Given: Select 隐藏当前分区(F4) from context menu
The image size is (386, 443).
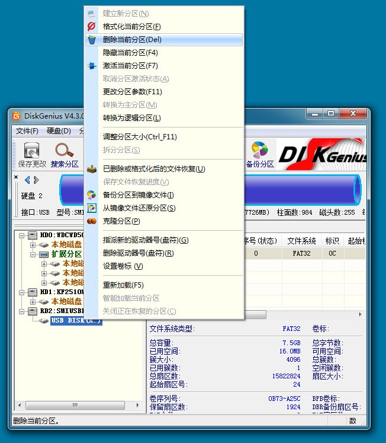Looking at the screenshot, I should click(x=130, y=53).
